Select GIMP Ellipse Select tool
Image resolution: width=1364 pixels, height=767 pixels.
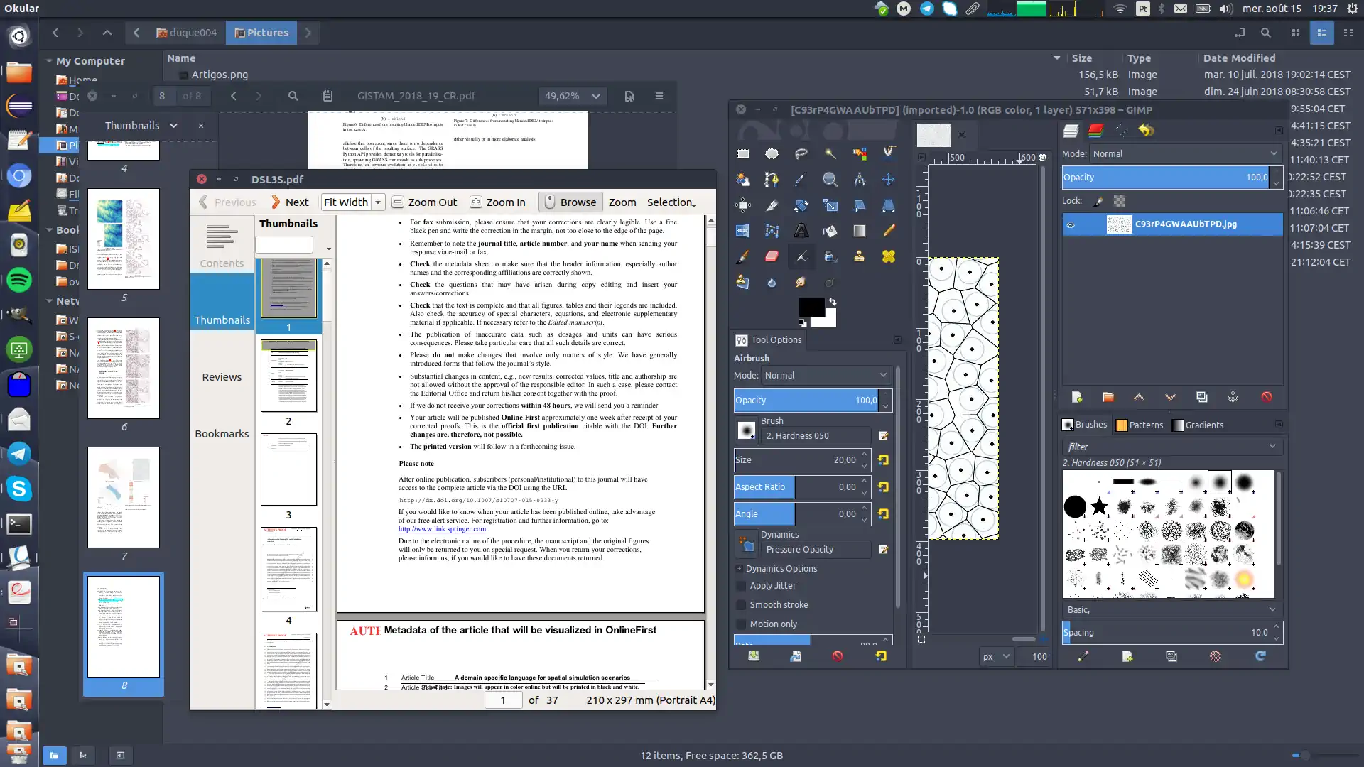pos(772,153)
